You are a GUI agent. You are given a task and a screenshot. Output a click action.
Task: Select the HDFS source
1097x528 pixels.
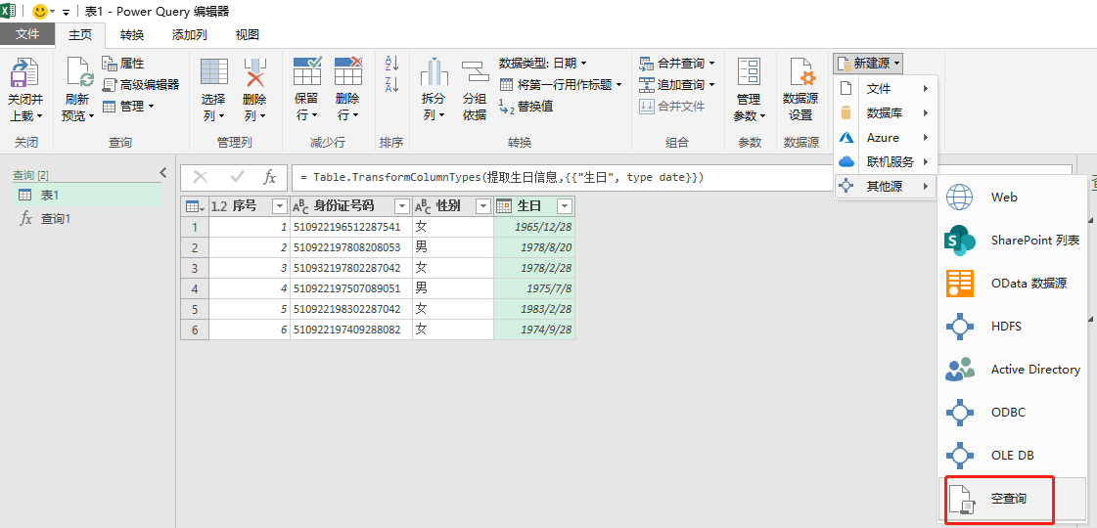point(1014,326)
